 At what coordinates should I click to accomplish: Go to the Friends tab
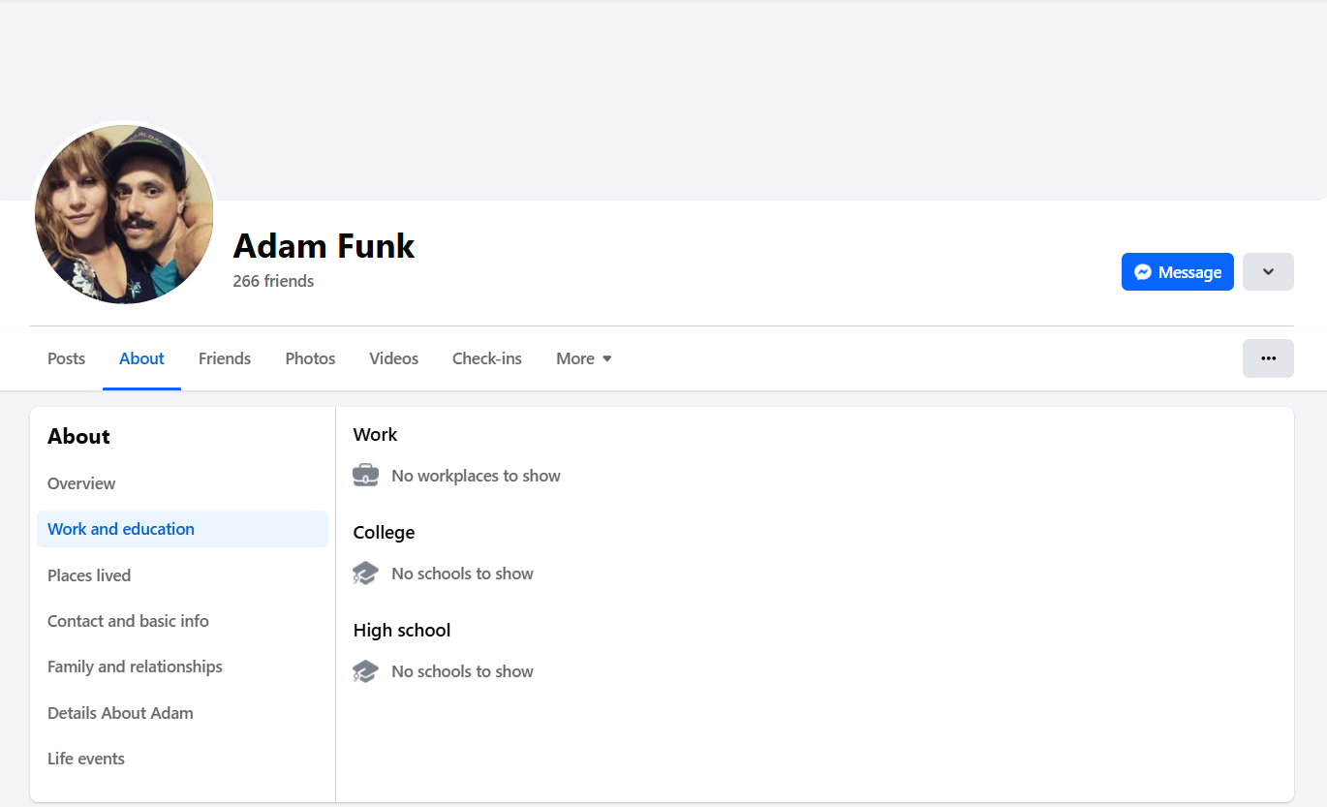coord(225,358)
